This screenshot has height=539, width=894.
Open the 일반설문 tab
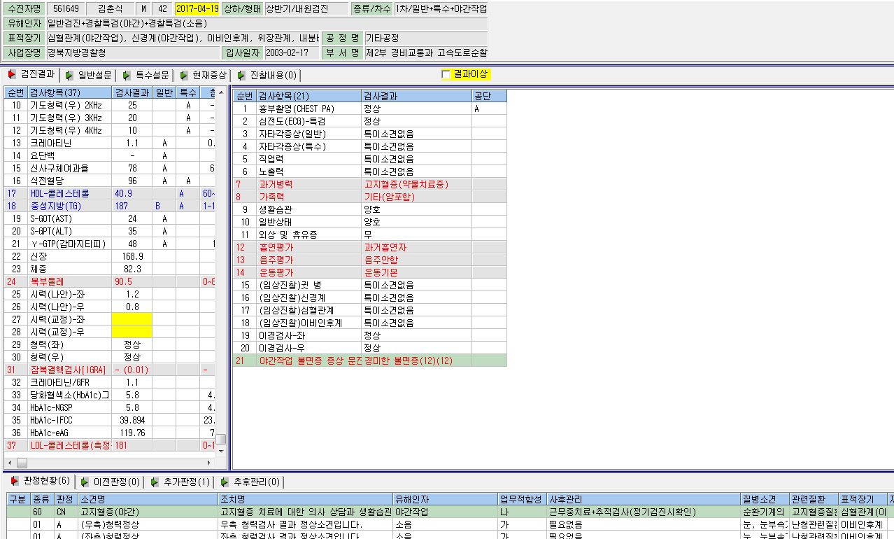point(94,75)
